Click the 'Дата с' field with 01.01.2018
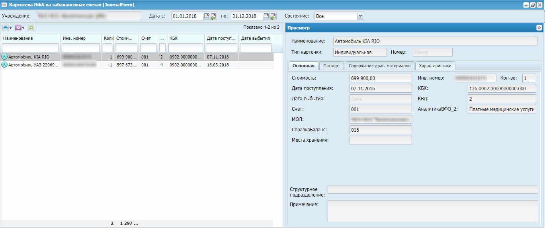Viewport: 545px width, 228px height. (187, 16)
